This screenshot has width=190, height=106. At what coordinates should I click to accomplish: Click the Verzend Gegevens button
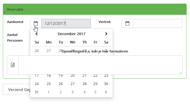(17, 89)
